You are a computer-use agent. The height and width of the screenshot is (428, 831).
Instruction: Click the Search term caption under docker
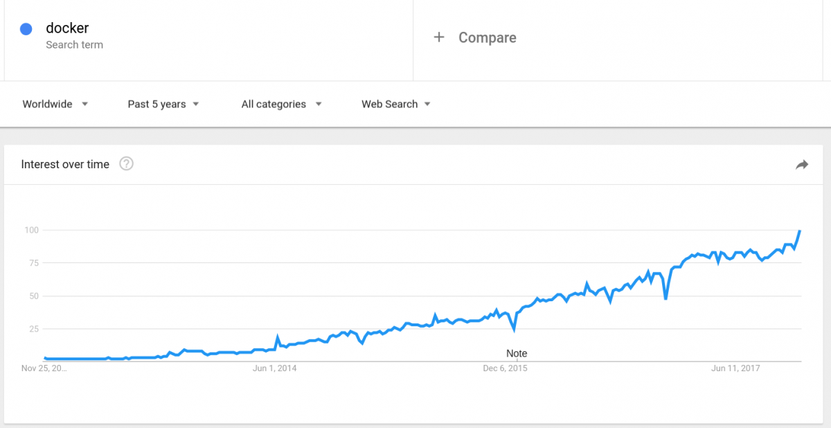point(74,44)
